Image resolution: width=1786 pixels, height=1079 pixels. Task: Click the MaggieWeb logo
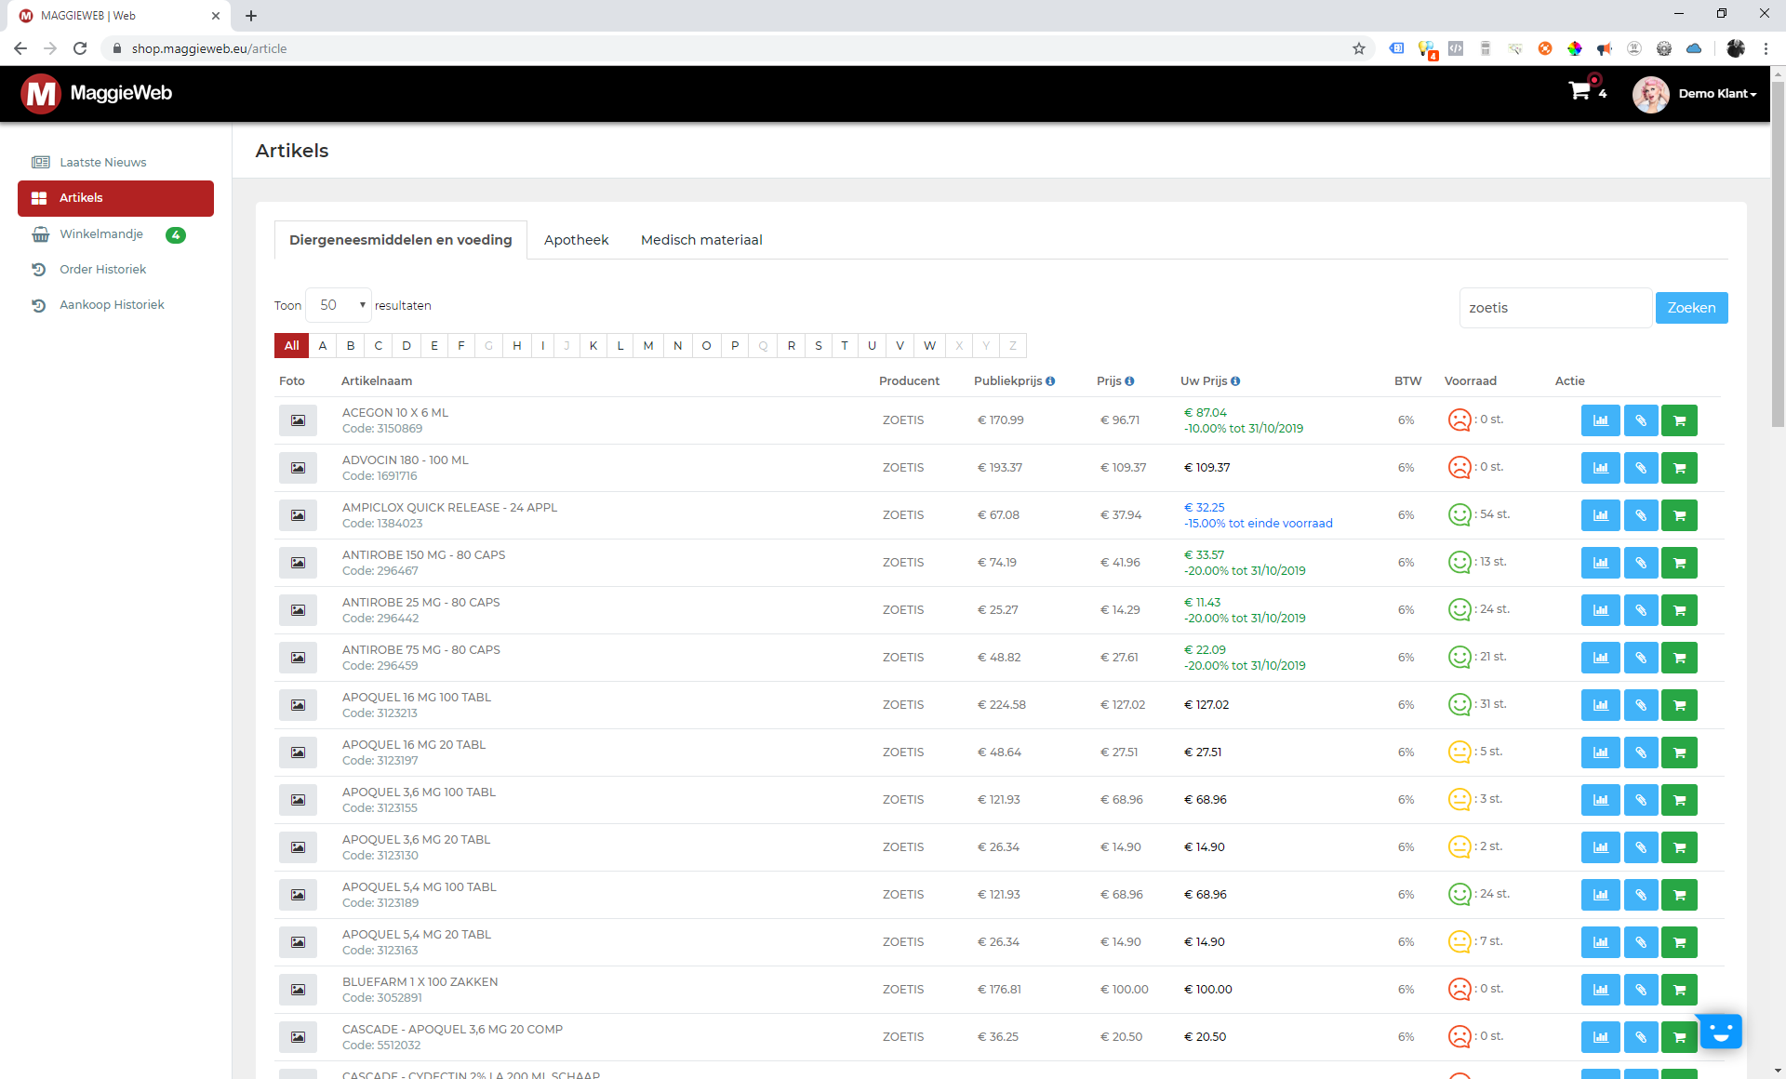point(97,93)
